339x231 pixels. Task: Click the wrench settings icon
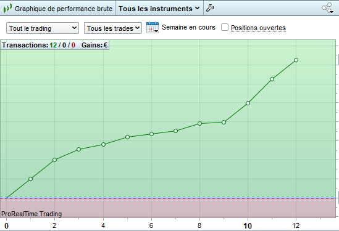pos(210,8)
